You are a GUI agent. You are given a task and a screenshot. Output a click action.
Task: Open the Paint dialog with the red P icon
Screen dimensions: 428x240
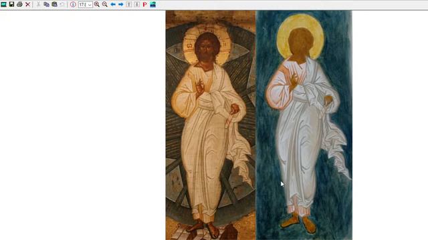pos(144,5)
